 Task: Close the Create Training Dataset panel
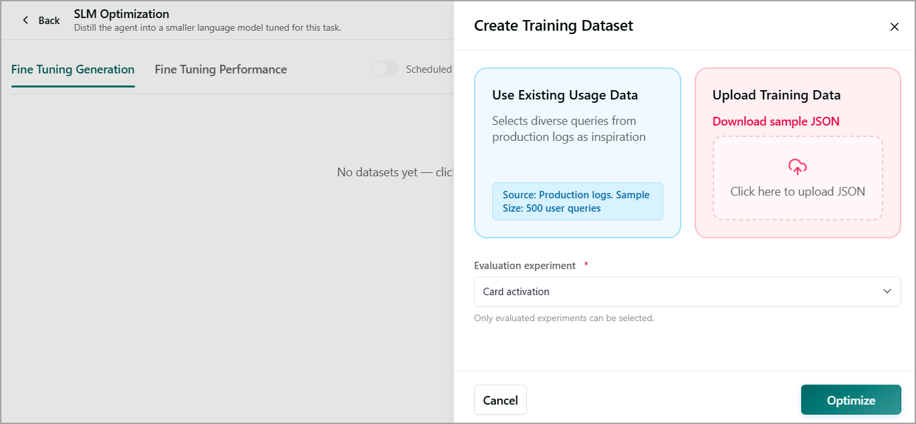coord(894,27)
